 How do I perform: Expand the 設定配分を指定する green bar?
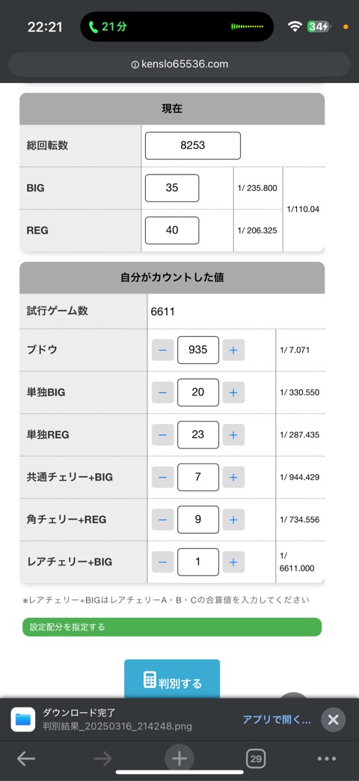(172, 627)
